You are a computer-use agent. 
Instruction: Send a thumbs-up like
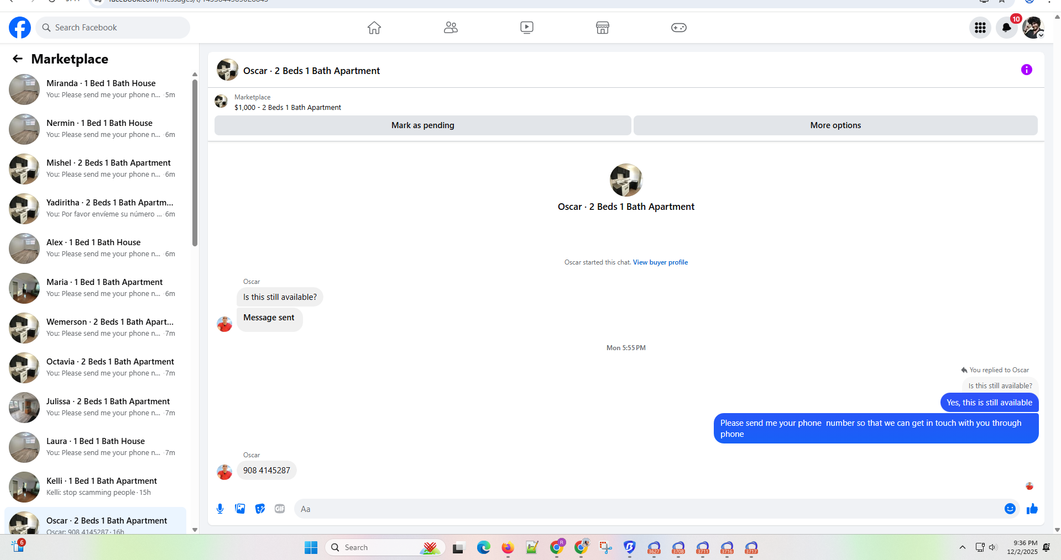(x=1032, y=509)
